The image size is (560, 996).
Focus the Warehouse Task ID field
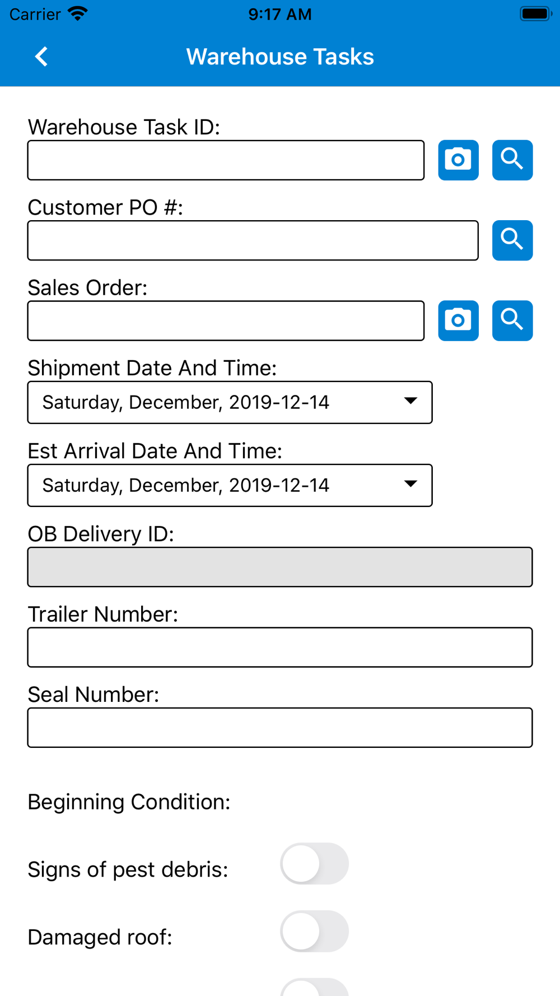[x=226, y=160]
